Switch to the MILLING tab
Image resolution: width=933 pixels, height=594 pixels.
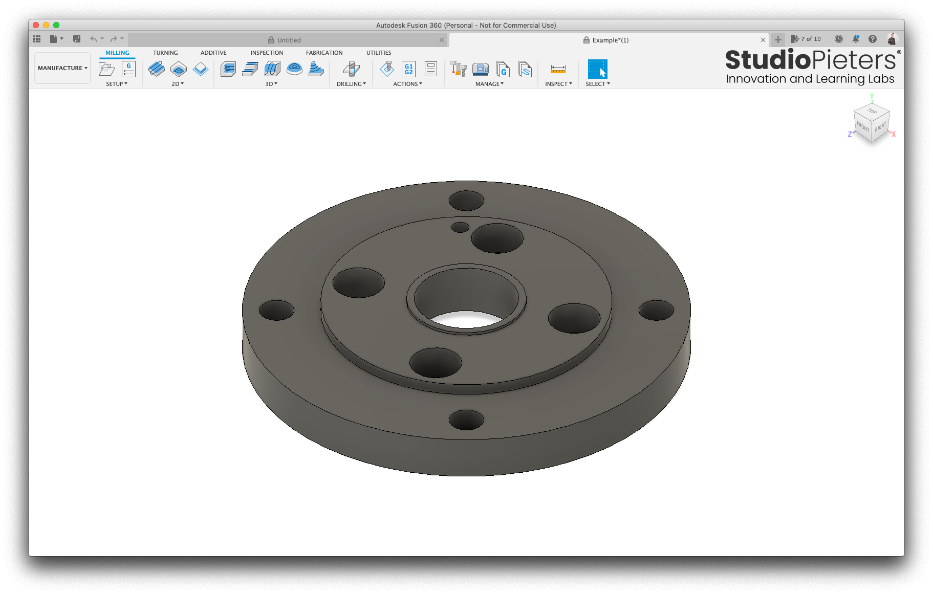tap(117, 53)
